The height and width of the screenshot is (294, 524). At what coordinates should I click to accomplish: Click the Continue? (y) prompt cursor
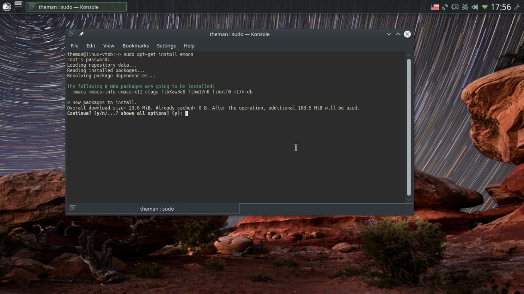tap(187, 113)
